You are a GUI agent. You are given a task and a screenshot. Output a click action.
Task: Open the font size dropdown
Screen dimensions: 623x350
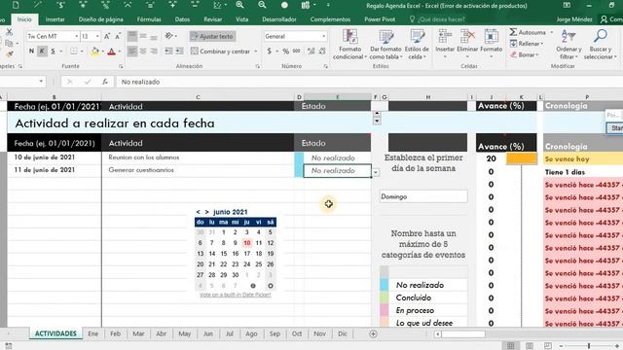[x=97, y=36]
